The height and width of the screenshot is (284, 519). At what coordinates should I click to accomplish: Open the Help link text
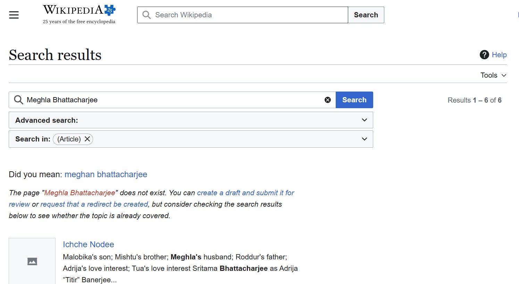[x=499, y=55]
